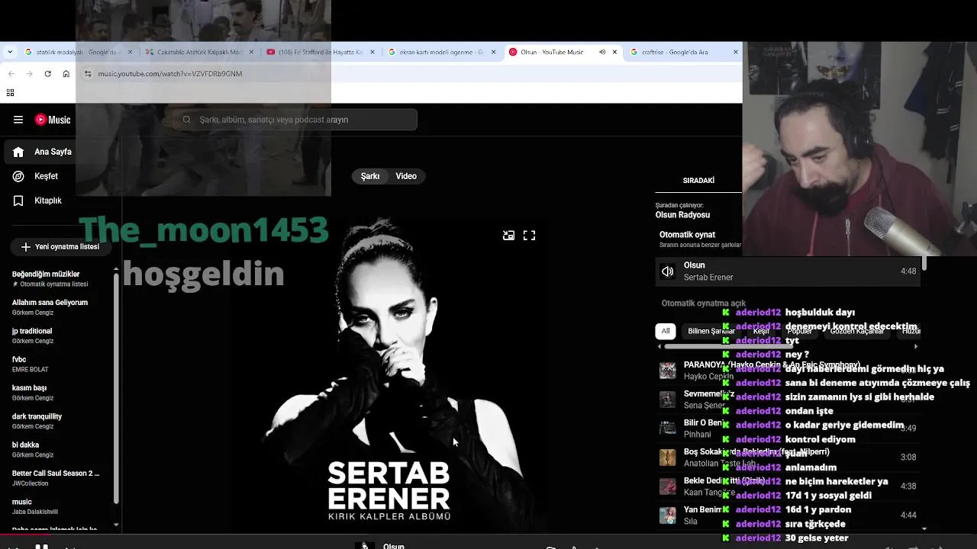Image resolution: width=977 pixels, height=549 pixels.
Task: Play Bekle Dedi Gitti thumbnail
Action: 668,486
